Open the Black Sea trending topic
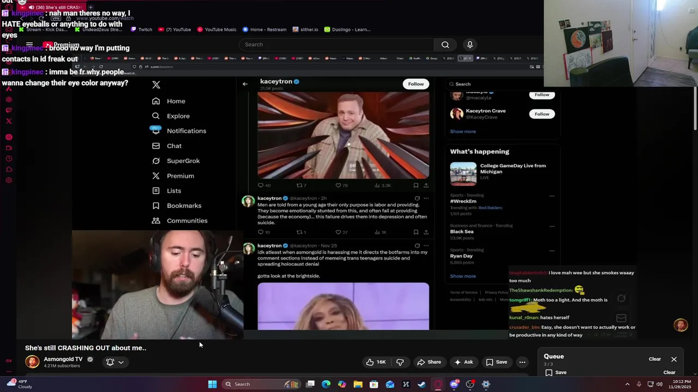The image size is (698, 392). tap(461, 231)
